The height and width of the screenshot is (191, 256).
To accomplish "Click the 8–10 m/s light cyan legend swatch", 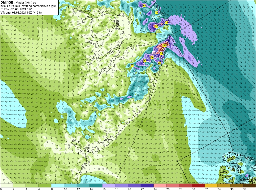I will 57,185.
